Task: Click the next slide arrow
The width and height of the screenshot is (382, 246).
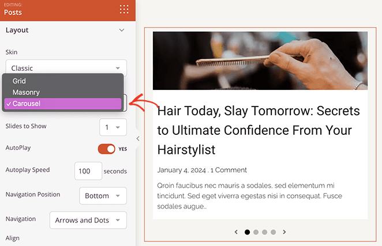Action: [x=284, y=232]
